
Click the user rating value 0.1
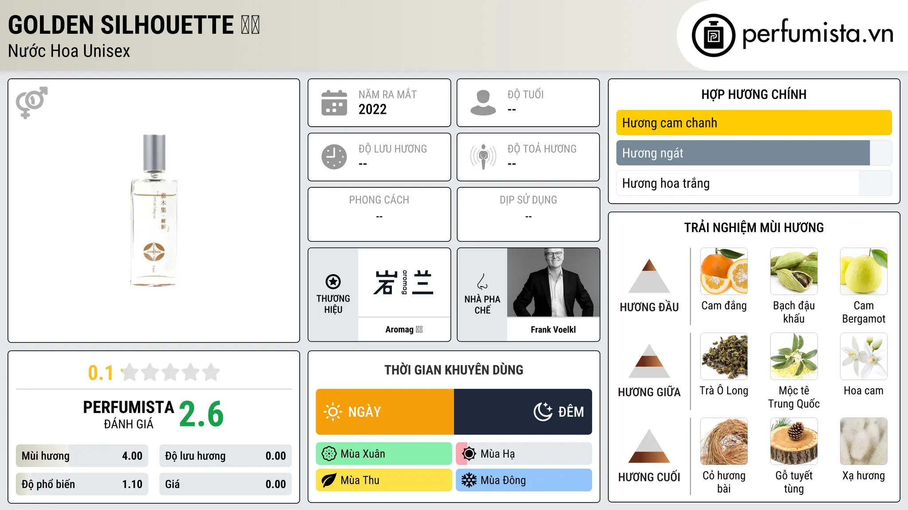pyautogui.click(x=101, y=373)
